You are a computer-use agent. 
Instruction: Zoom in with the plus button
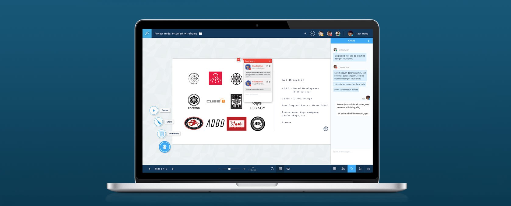244,169
